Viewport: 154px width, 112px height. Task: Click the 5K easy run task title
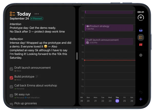(22, 94)
